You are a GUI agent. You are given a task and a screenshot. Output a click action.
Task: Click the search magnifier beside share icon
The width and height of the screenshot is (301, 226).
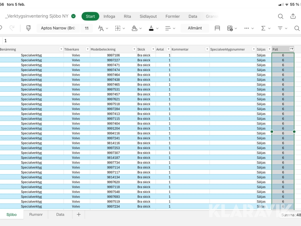281,16
